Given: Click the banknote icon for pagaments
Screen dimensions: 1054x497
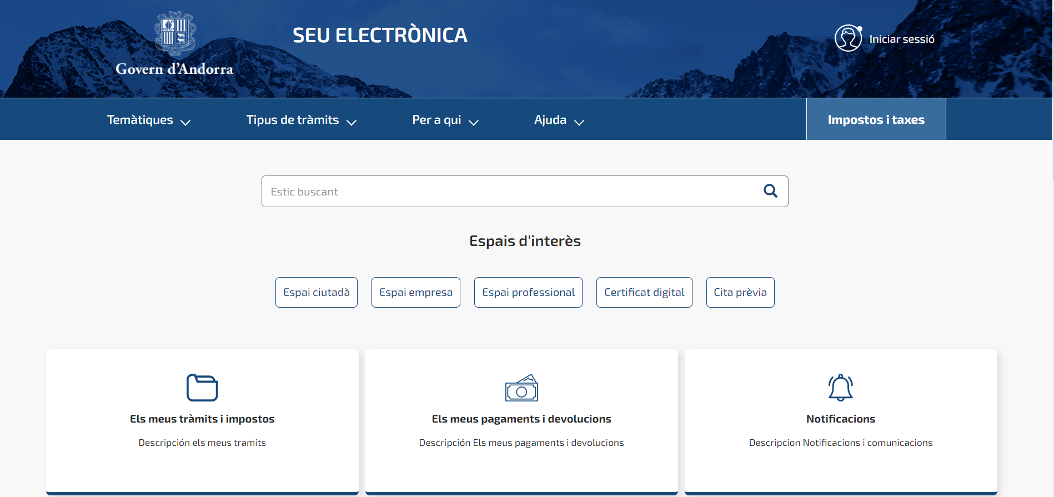Looking at the screenshot, I should (521, 388).
